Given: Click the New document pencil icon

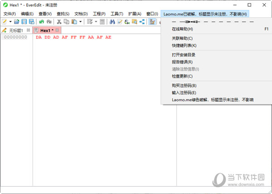Looking at the screenshot, I should tap(4, 22).
